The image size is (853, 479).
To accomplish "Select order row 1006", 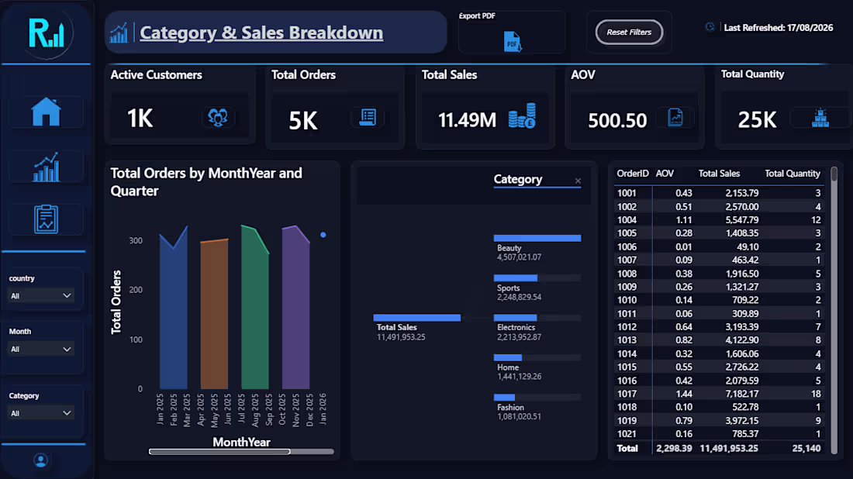I will pyautogui.click(x=719, y=246).
